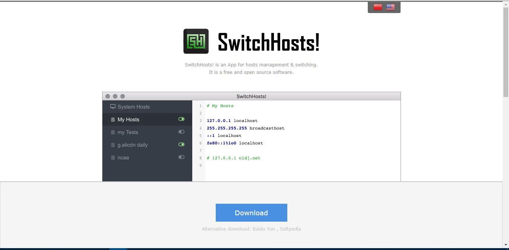
Task: Click the green SwitchHosts! logo icon
Action: (196, 41)
